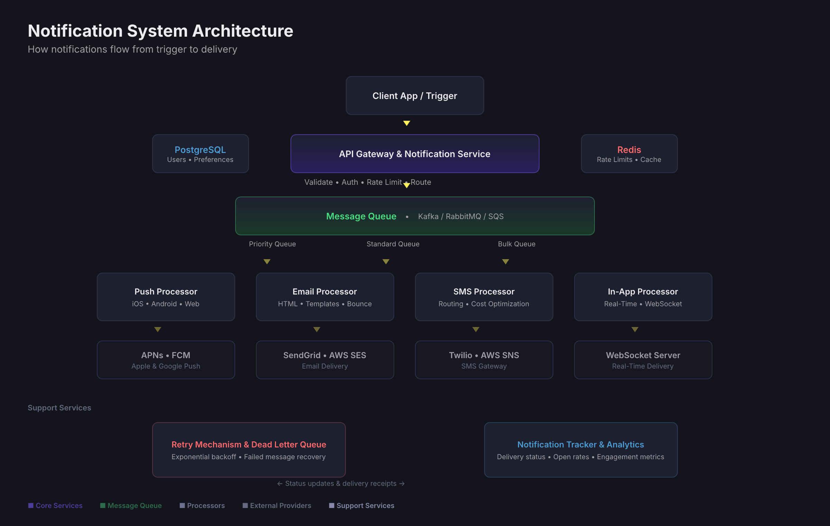Expand the Bulk Queue arrow
830x526 pixels.
(505, 262)
